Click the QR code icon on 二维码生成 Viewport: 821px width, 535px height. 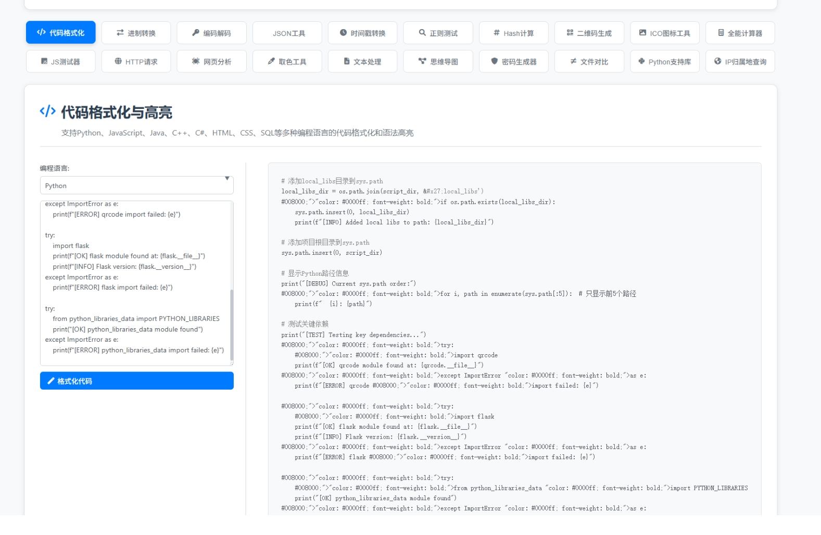click(570, 32)
